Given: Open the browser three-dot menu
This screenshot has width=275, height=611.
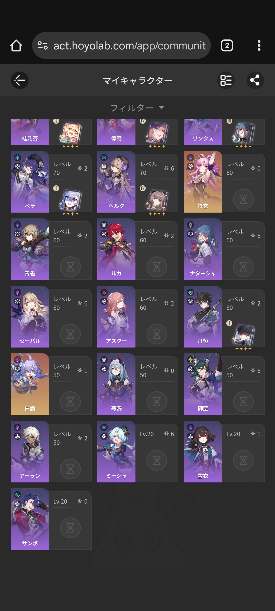Looking at the screenshot, I should coord(259,46).
